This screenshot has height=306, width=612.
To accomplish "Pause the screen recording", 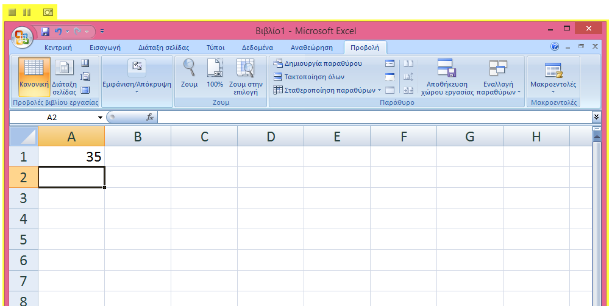I will pos(27,12).
